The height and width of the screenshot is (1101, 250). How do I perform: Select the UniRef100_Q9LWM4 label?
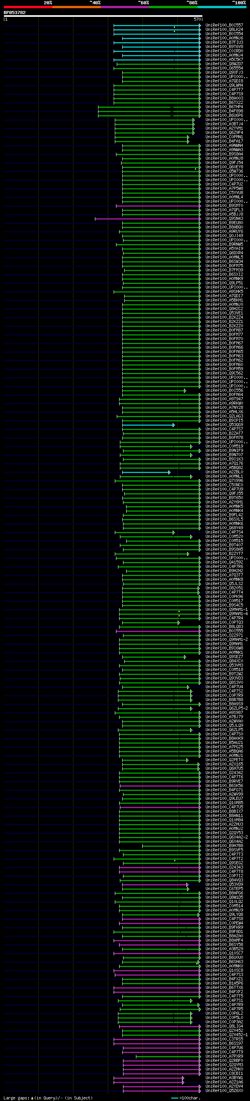224,85
